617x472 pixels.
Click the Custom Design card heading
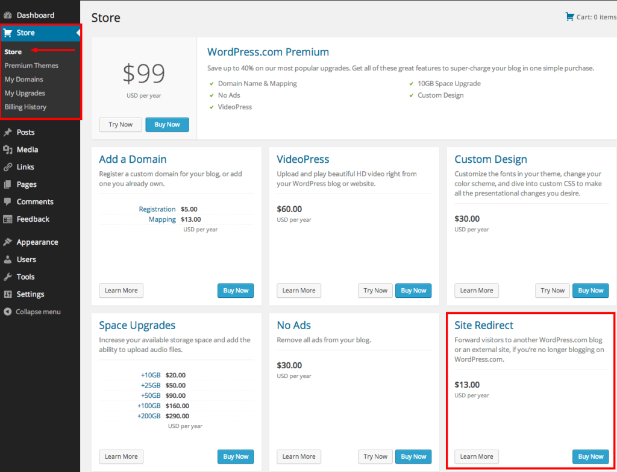490,159
